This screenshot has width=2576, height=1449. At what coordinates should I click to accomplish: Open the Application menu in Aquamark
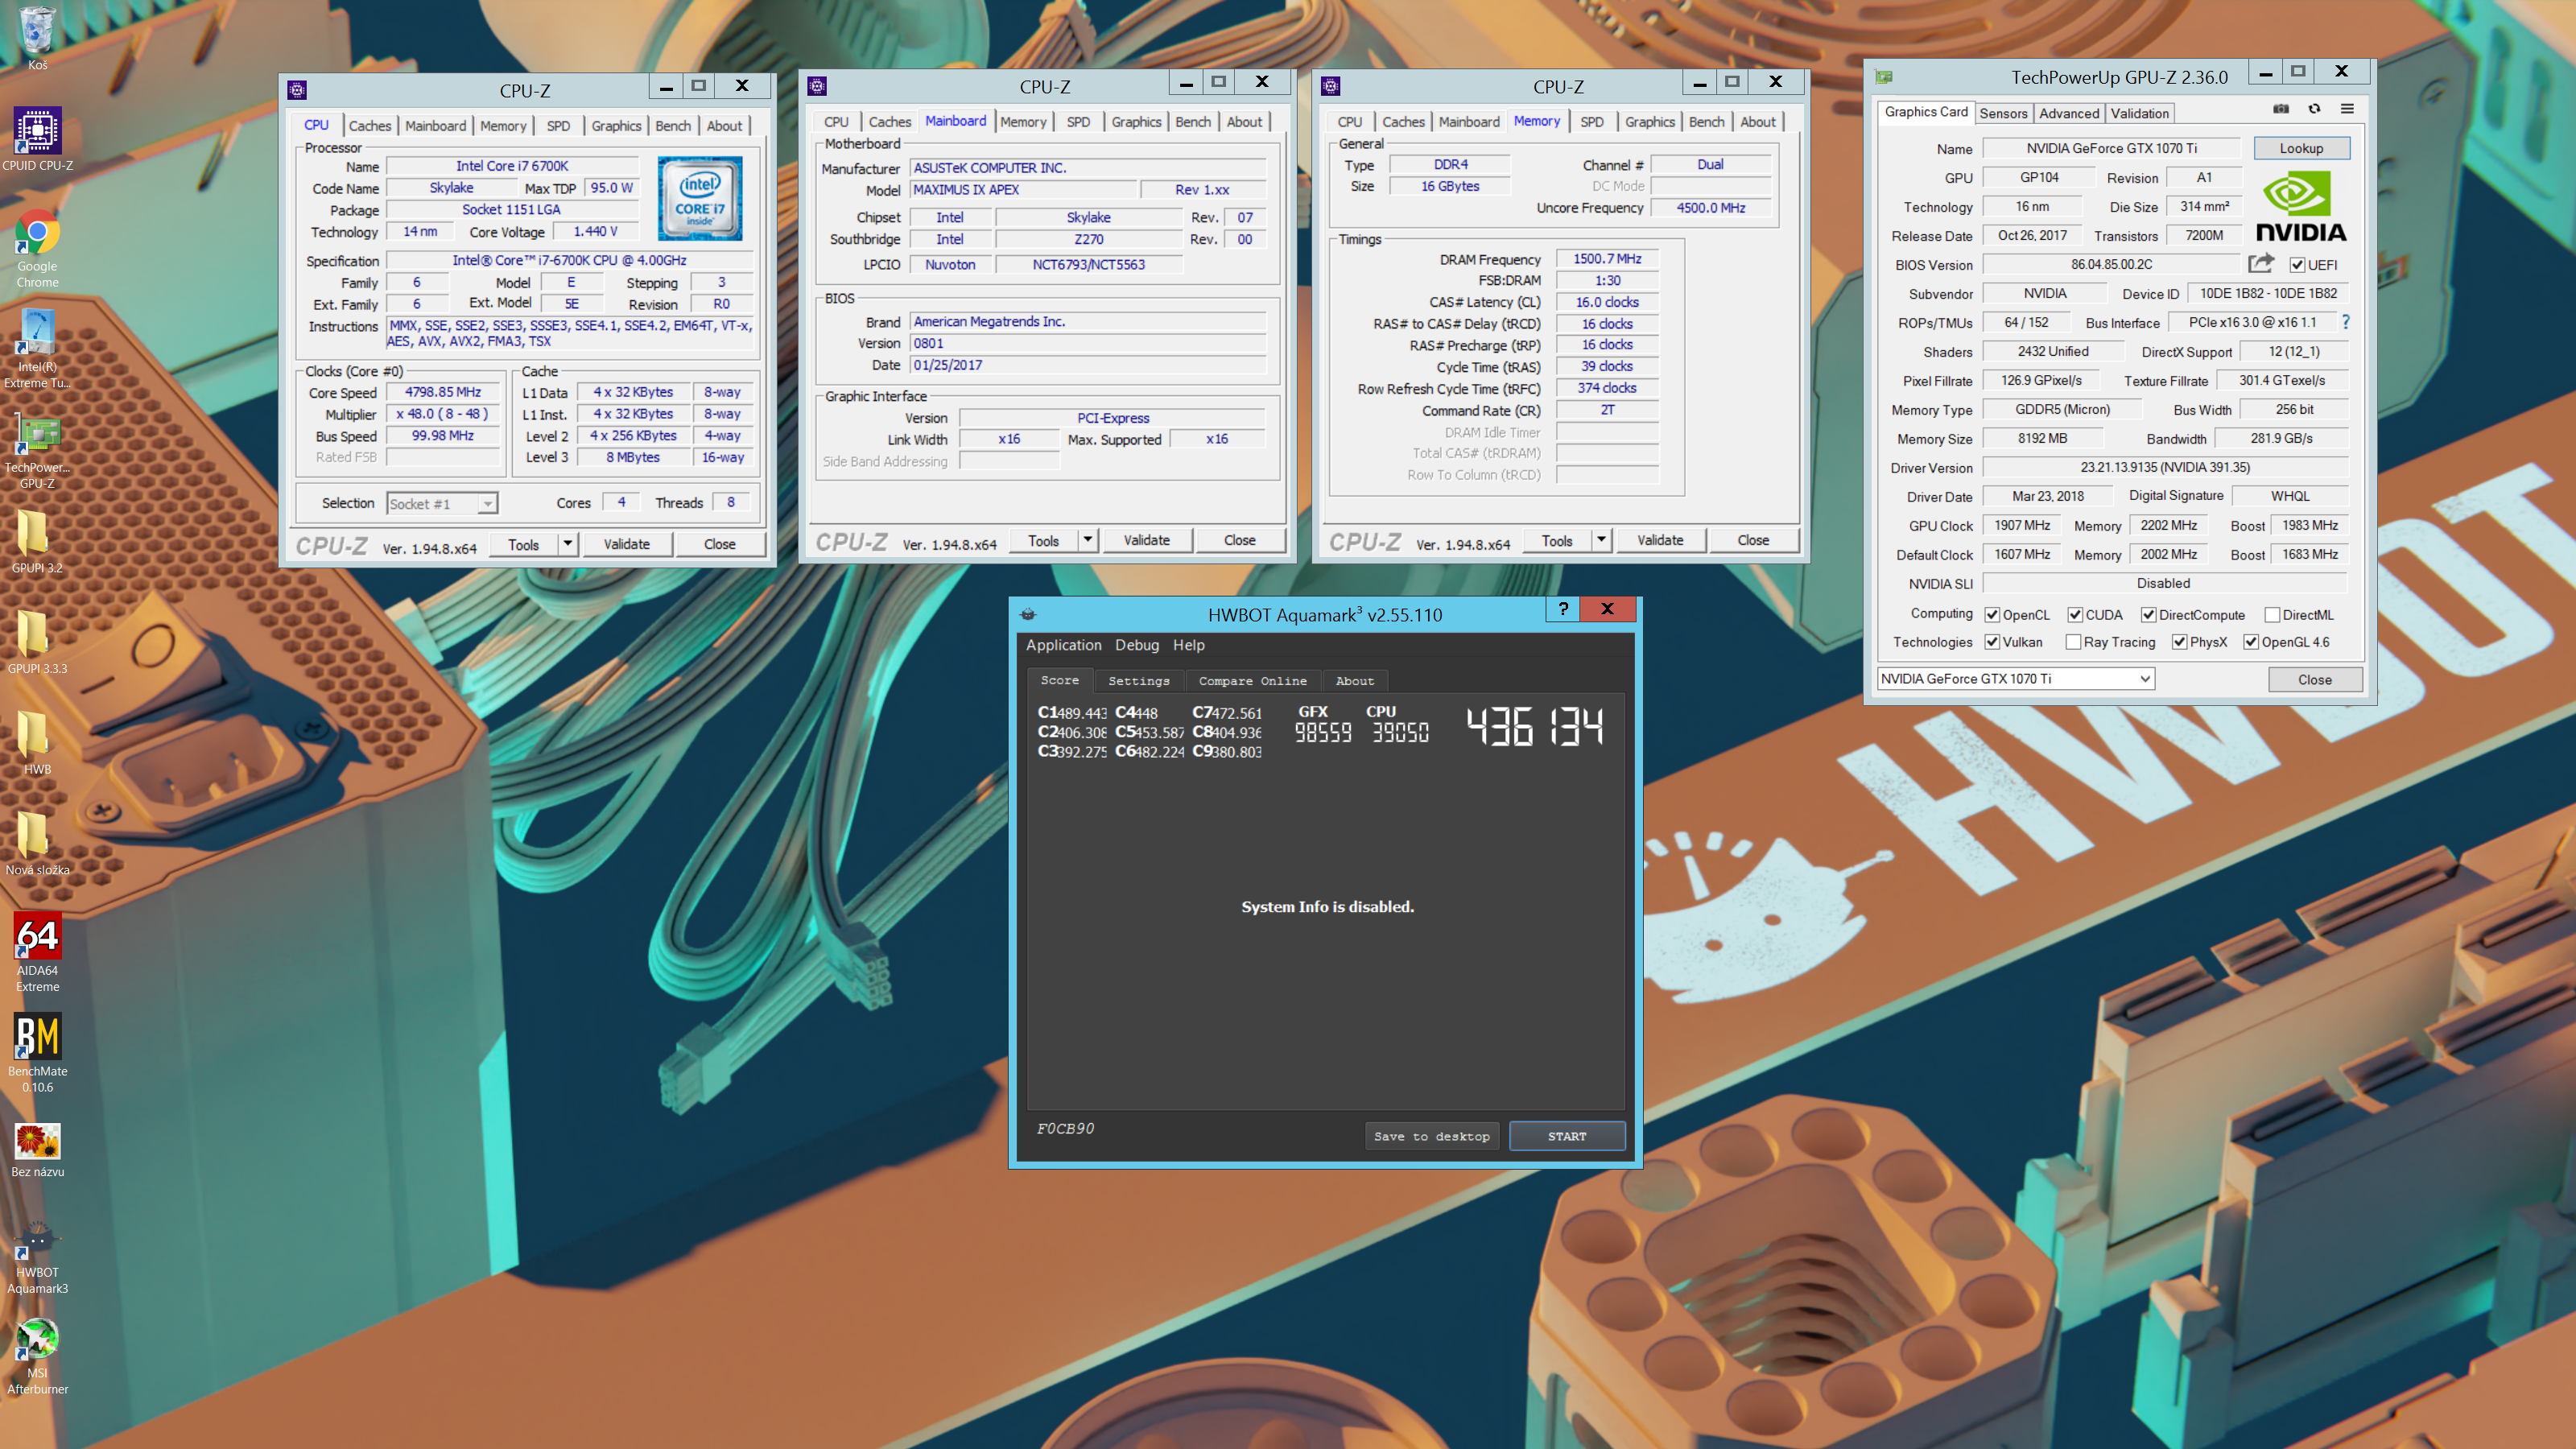point(1063,645)
